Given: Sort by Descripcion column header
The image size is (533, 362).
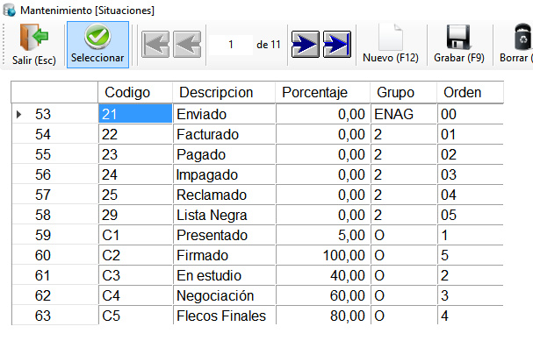Looking at the screenshot, I should tap(224, 92).
